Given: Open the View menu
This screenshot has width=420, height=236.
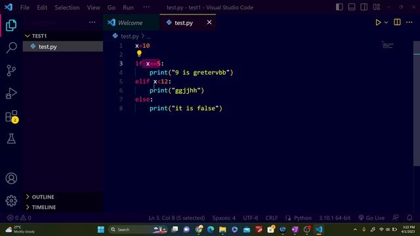Looking at the screenshot, I should click(93, 7).
